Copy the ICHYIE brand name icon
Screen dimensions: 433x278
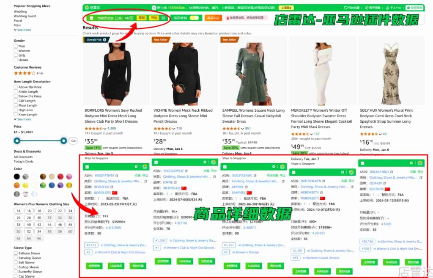[175, 182]
